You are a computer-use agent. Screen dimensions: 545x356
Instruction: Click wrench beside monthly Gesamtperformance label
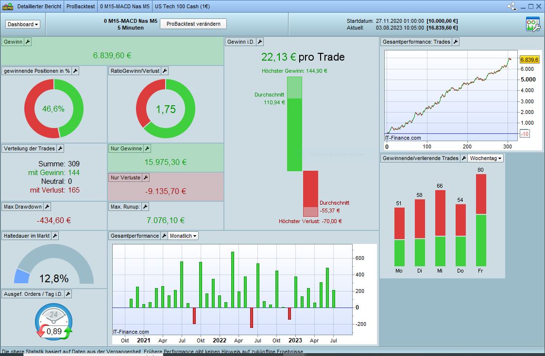[x=164, y=236]
